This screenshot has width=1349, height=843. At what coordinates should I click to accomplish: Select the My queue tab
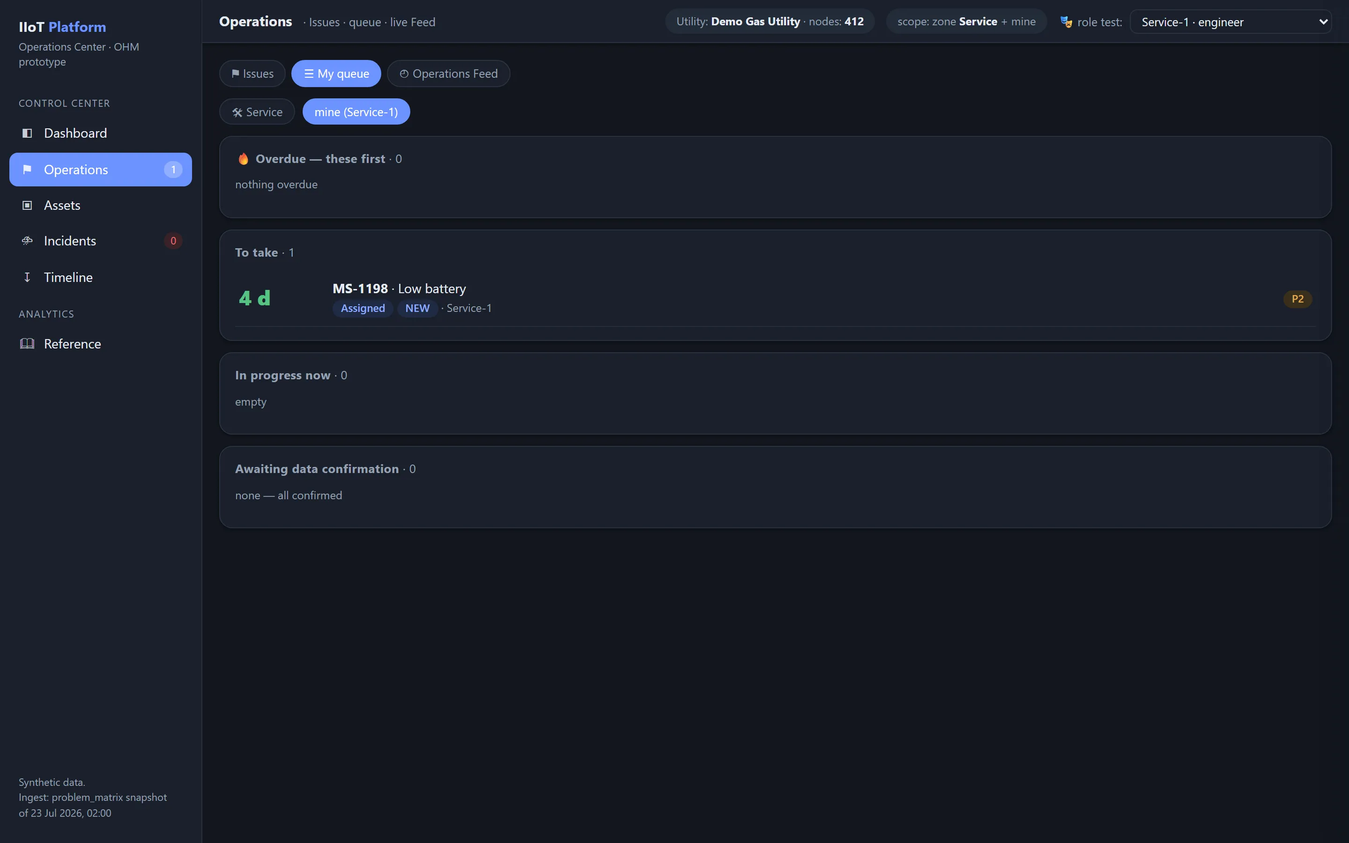336,74
